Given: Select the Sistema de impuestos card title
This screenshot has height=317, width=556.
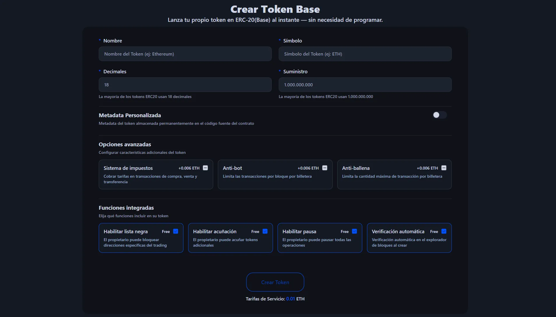Looking at the screenshot, I should pos(128,168).
